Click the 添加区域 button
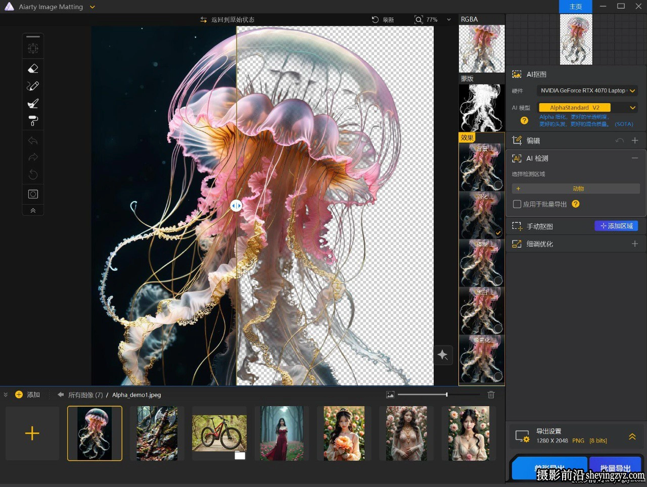 coord(616,226)
